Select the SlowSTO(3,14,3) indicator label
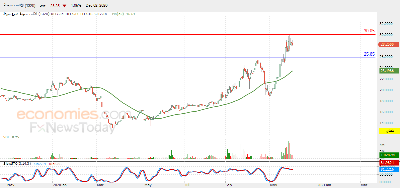Image resolution: width=400 pixels, height=188 pixels. [16, 164]
